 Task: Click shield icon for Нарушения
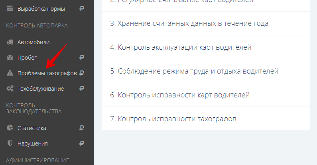click(x=10, y=143)
